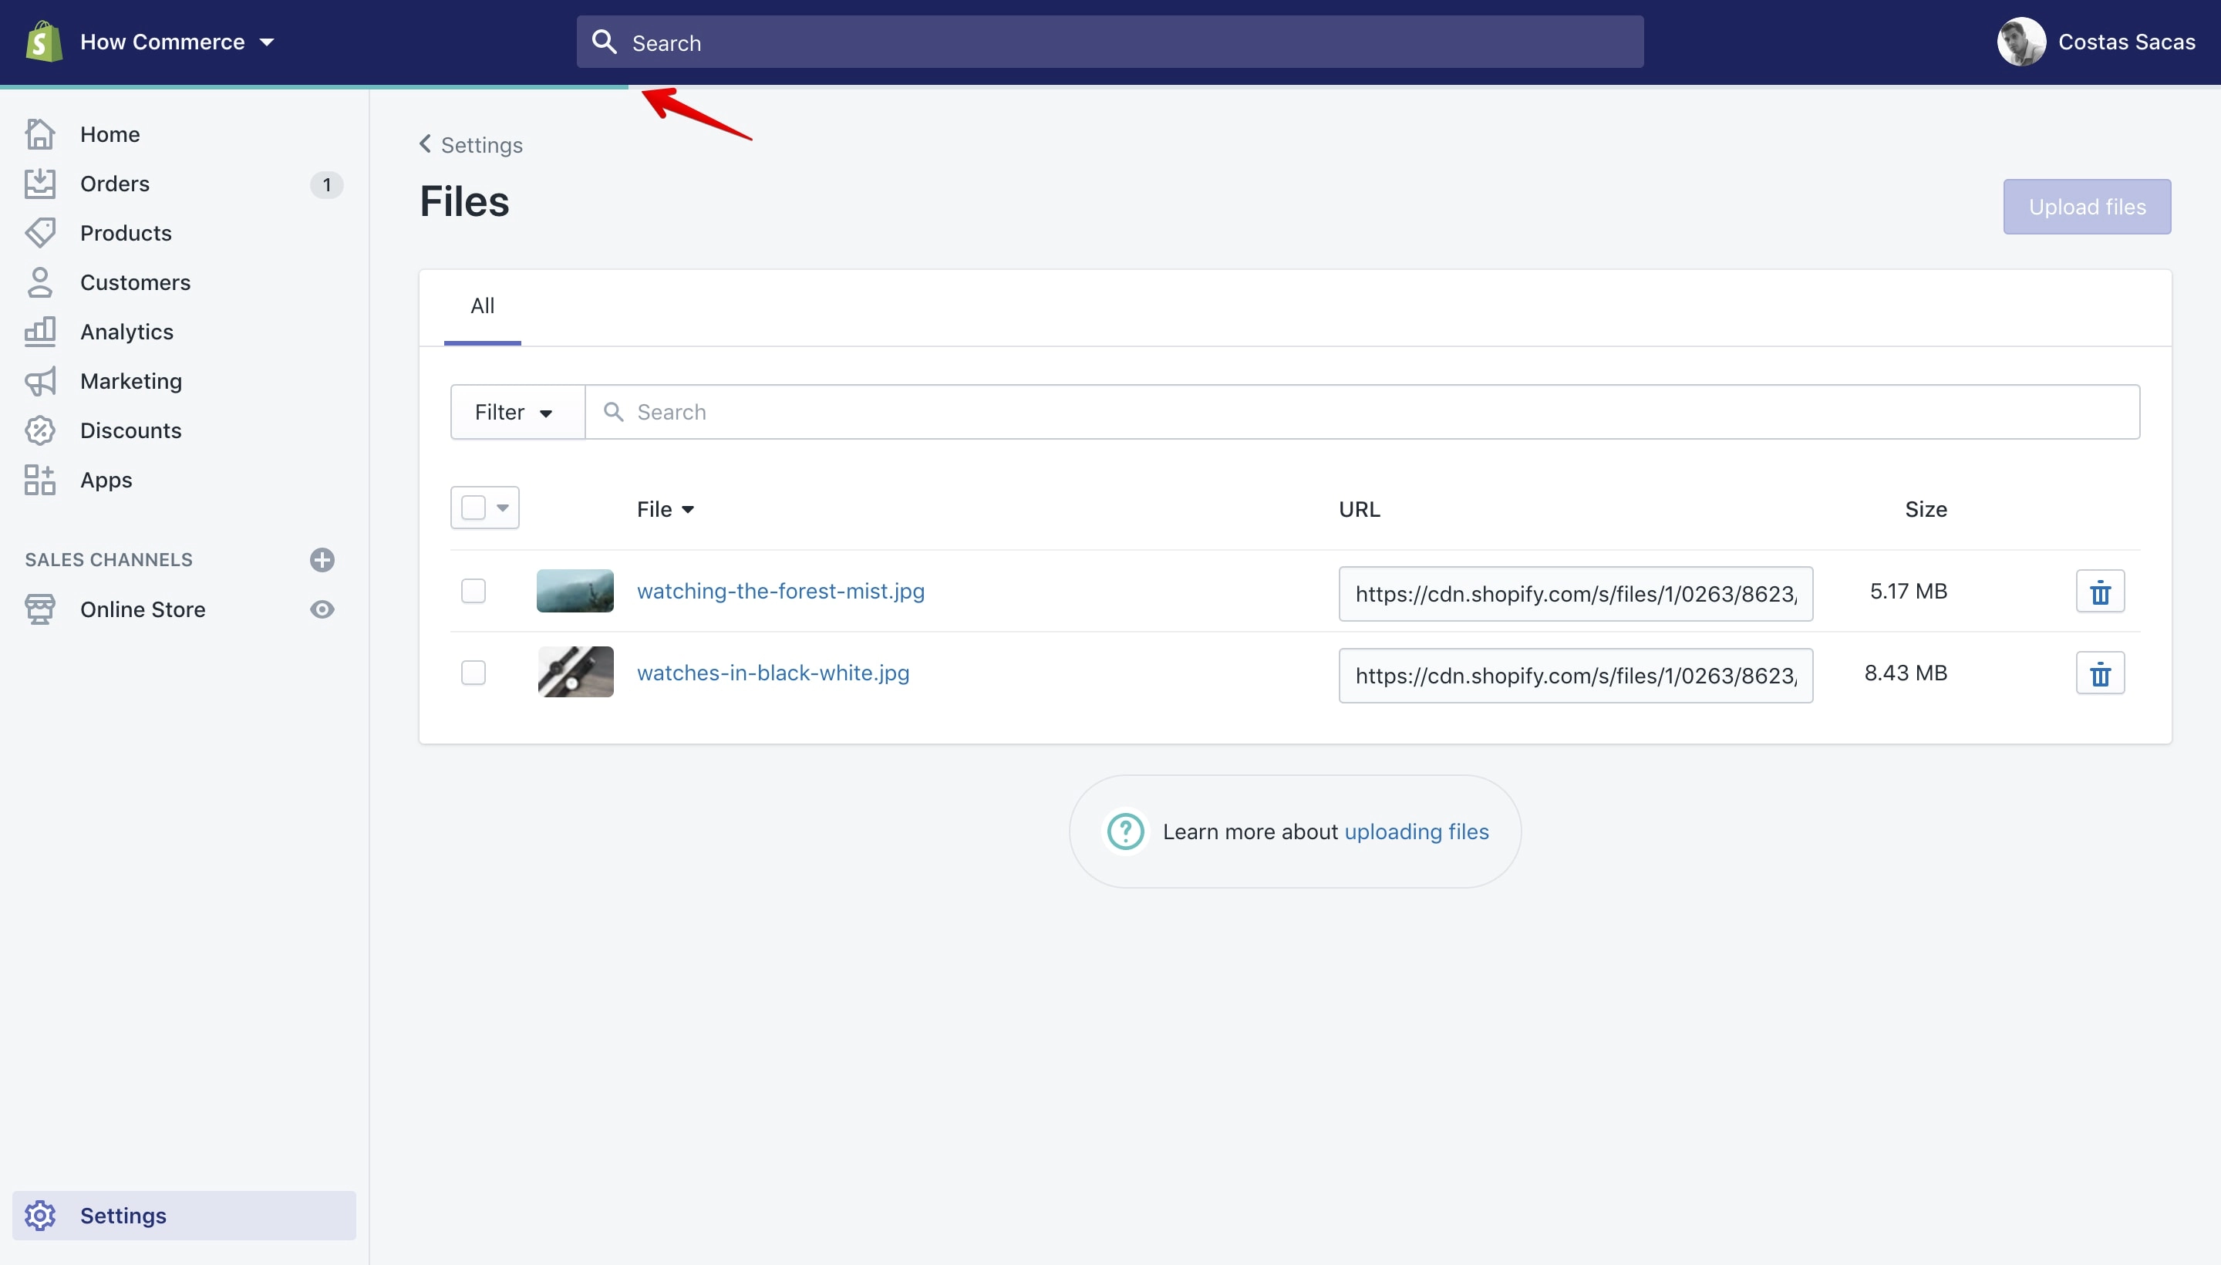Open Discounts in the sidebar

[x=131, y=431]
